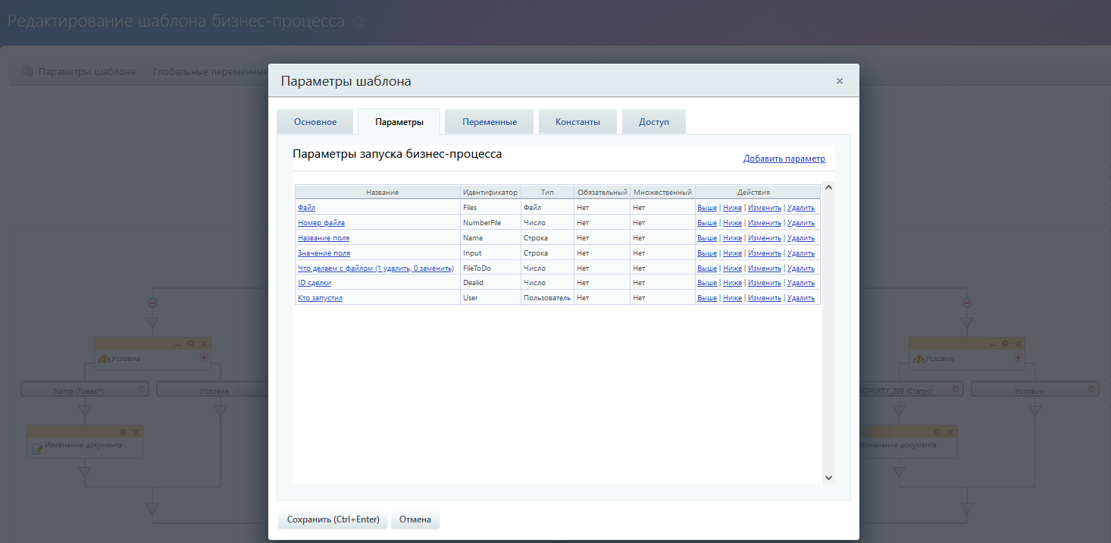The height and width of the screenshot is (543, 1111).
Task: Switch to the Основное tab
Action: (x=315, y=122)
